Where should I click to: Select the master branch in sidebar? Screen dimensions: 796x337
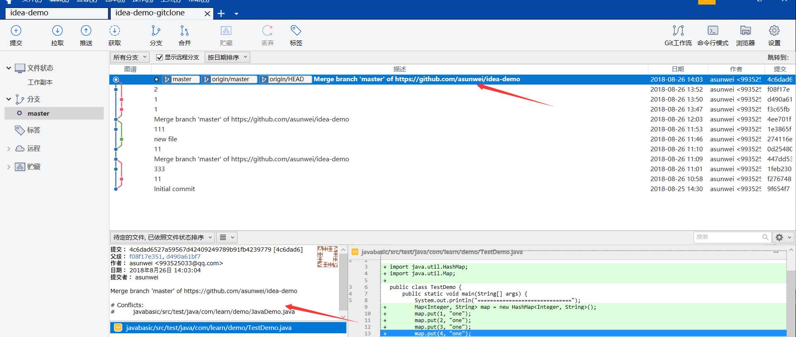click(x=54, y=113)
